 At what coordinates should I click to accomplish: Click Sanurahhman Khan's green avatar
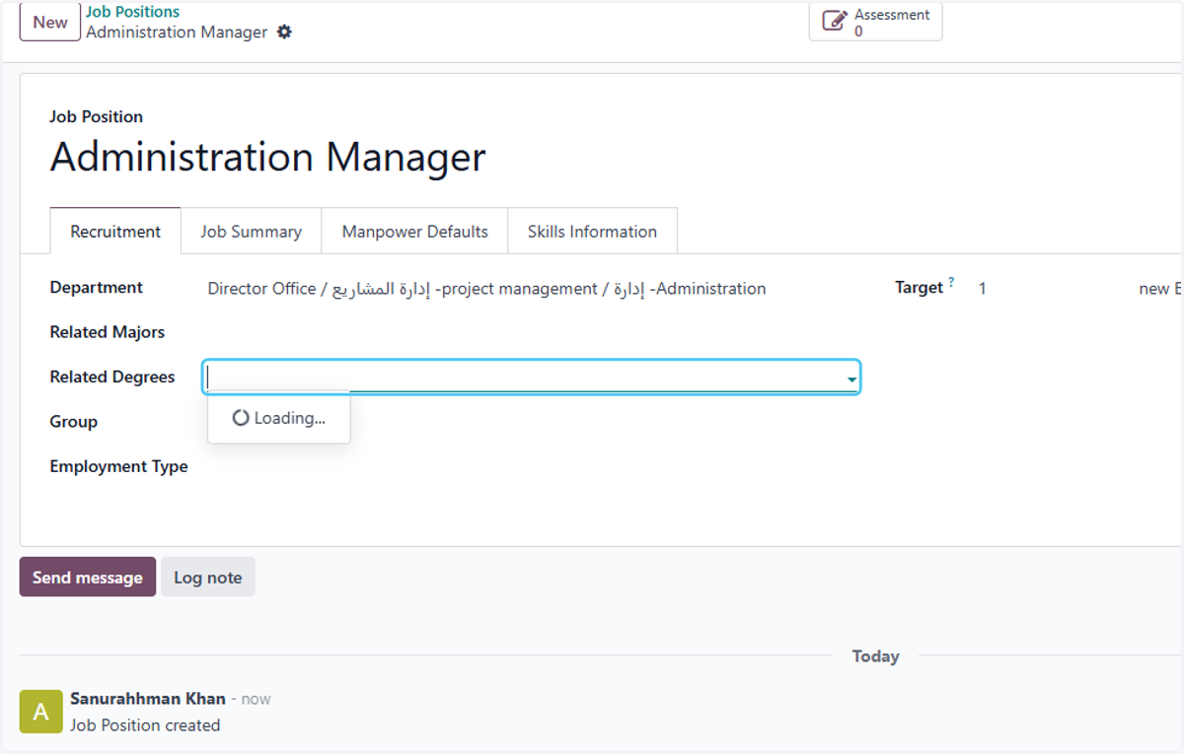[40, 712]
